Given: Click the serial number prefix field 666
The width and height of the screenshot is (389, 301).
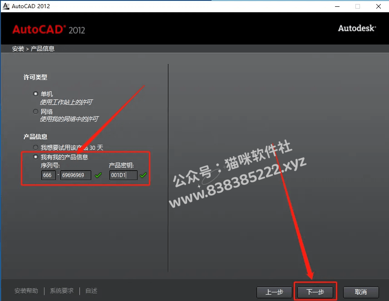Looking at the screenshot, I should [48, 175].
